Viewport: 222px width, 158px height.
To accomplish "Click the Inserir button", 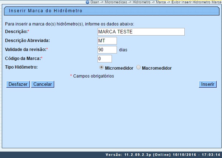I will [x=208, y=84].
